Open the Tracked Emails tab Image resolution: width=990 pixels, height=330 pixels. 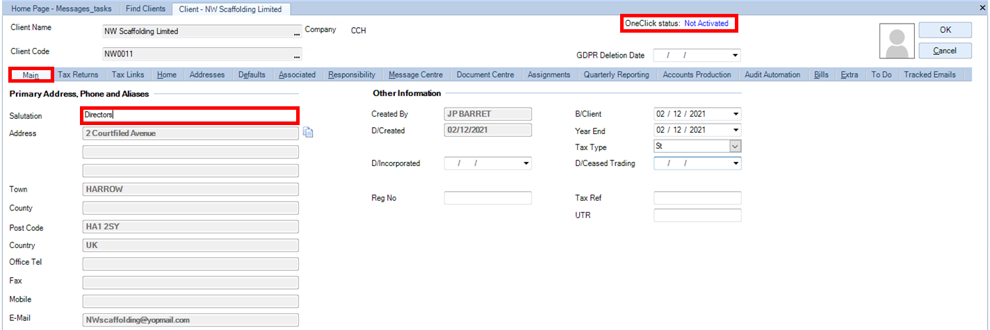coord(930,74)
